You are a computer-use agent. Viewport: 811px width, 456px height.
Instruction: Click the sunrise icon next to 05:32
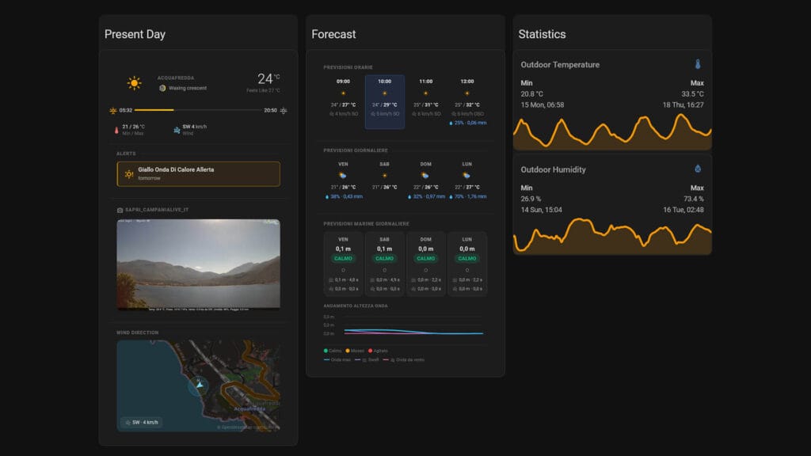[x=113, y=111]
